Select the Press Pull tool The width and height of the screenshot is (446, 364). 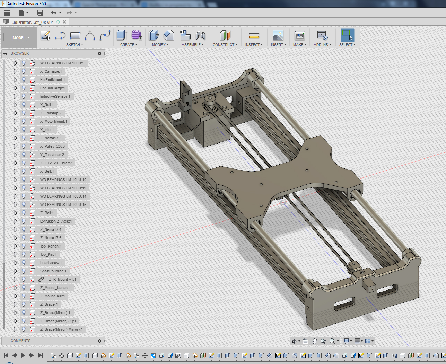[154, 35]
